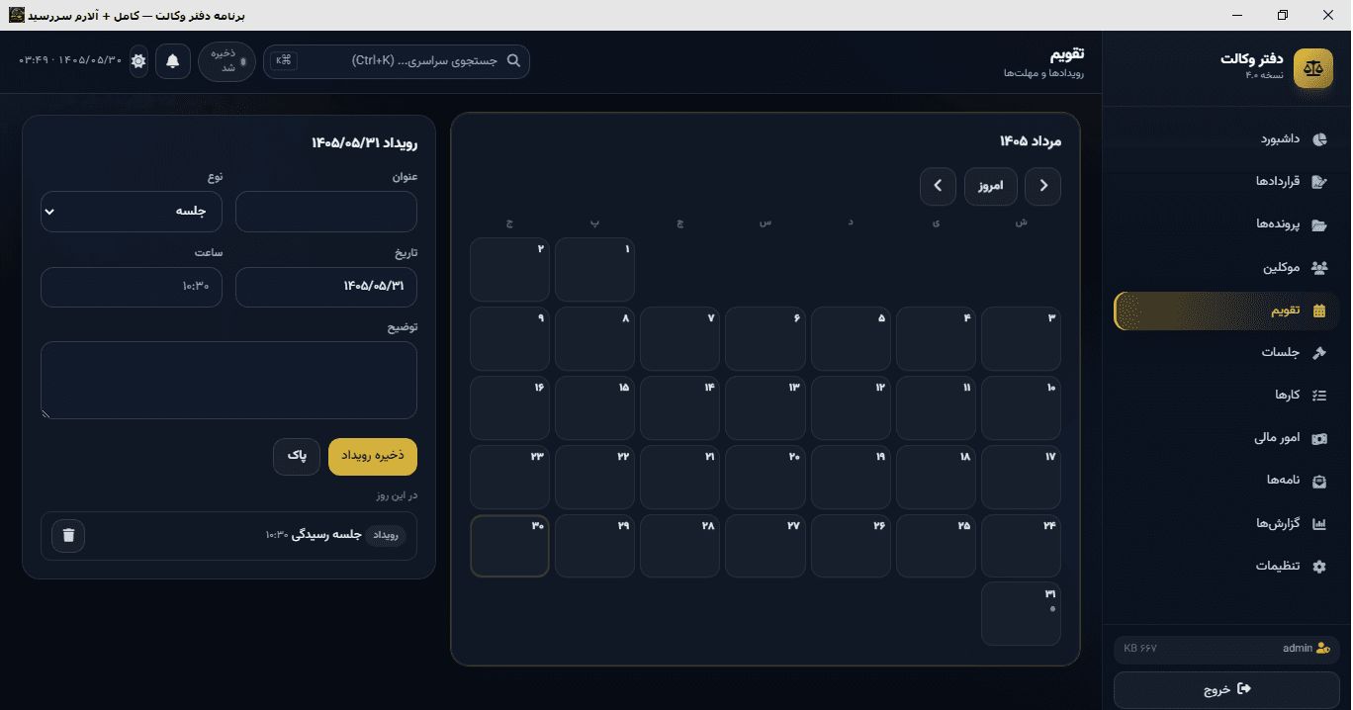Screen dimensions: 1353x710
Task: Click the ذخیره رویداد button
Action: point(373,457)
